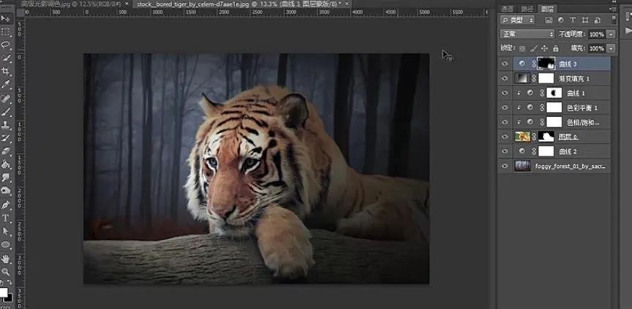
Task: Select the Hand tool
Action: [x=6, y=258]
